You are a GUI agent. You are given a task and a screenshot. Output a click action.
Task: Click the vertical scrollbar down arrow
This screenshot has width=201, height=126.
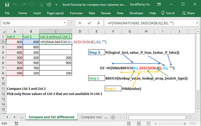point(198,112)
